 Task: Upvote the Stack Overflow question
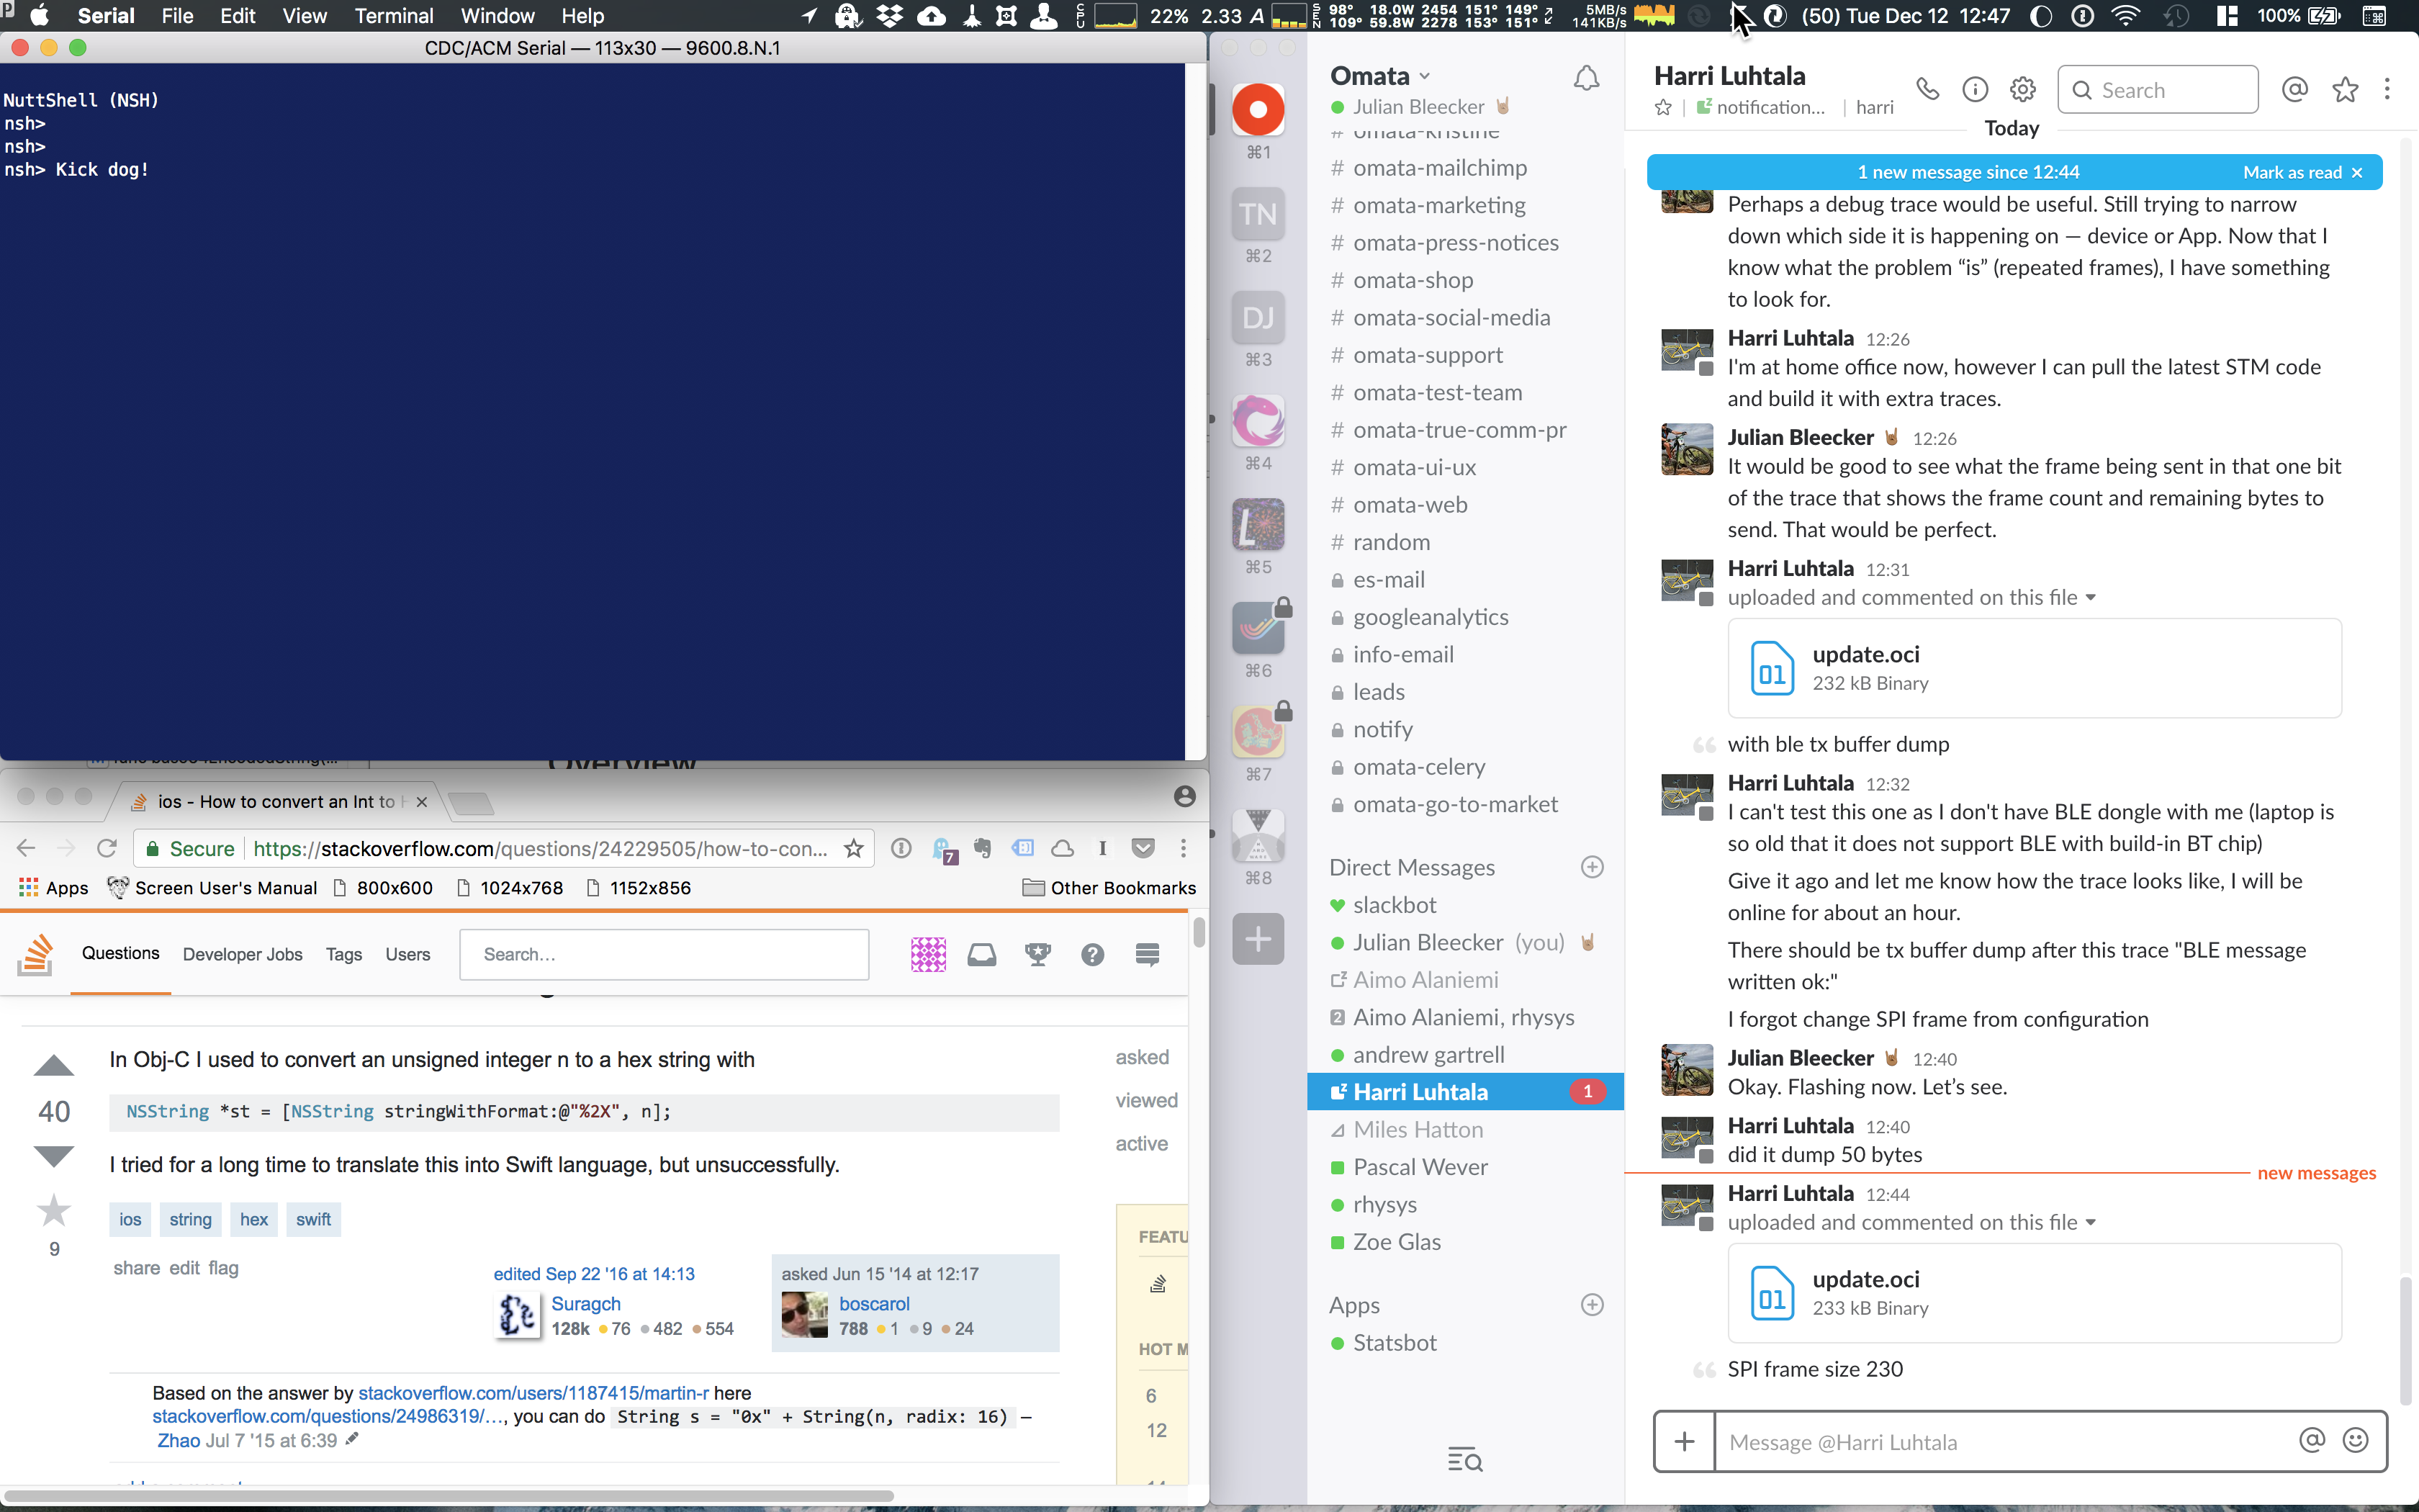click(x=54, y=1065)
